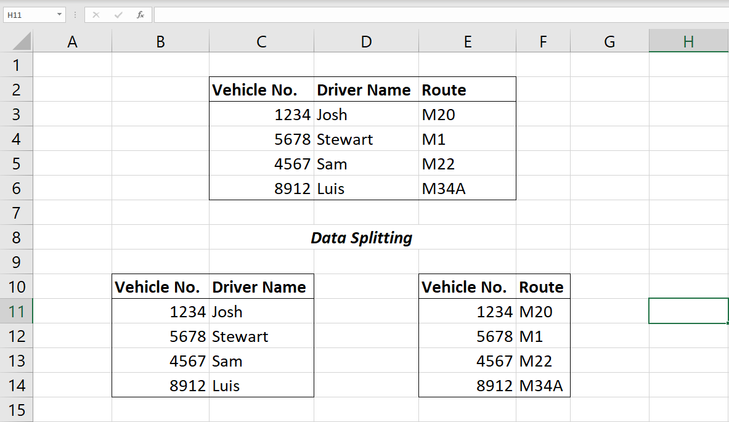Select column A header
The width and height of the screenshot is (729, 422).
72,42
